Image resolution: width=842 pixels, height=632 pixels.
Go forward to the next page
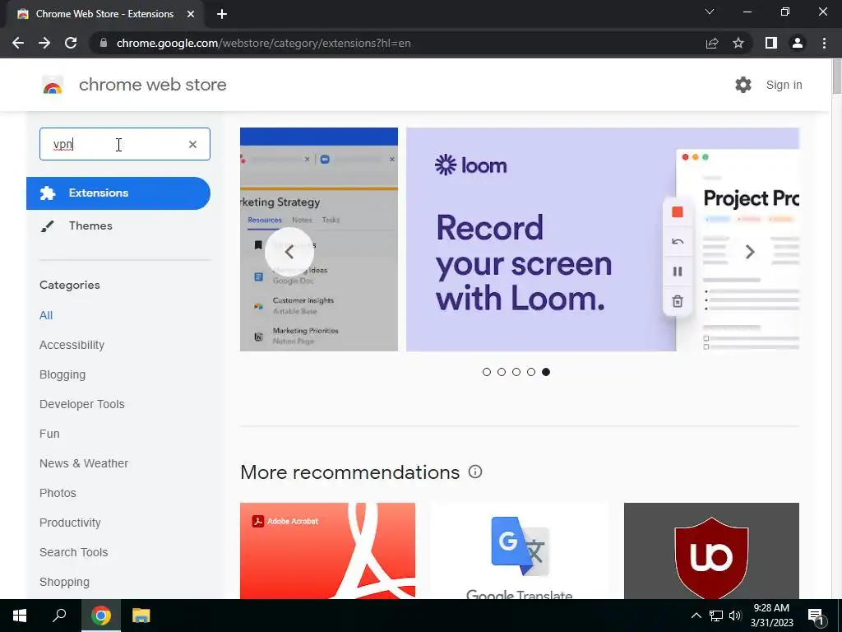click(44, 43)
